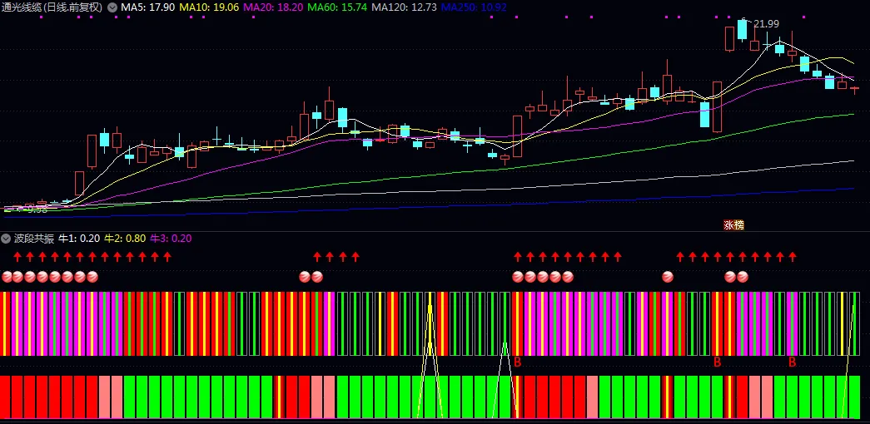Open the dropdown circle beside 通光线缆 title

(112, 7)
